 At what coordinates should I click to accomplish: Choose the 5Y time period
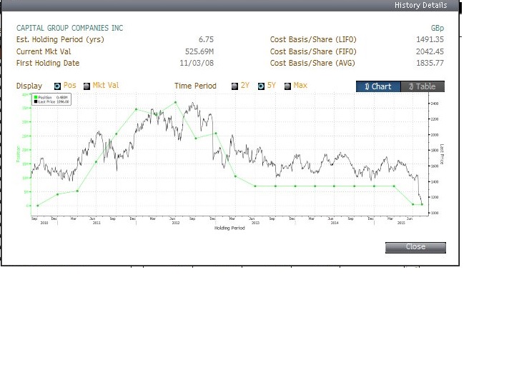pos(261,86)
